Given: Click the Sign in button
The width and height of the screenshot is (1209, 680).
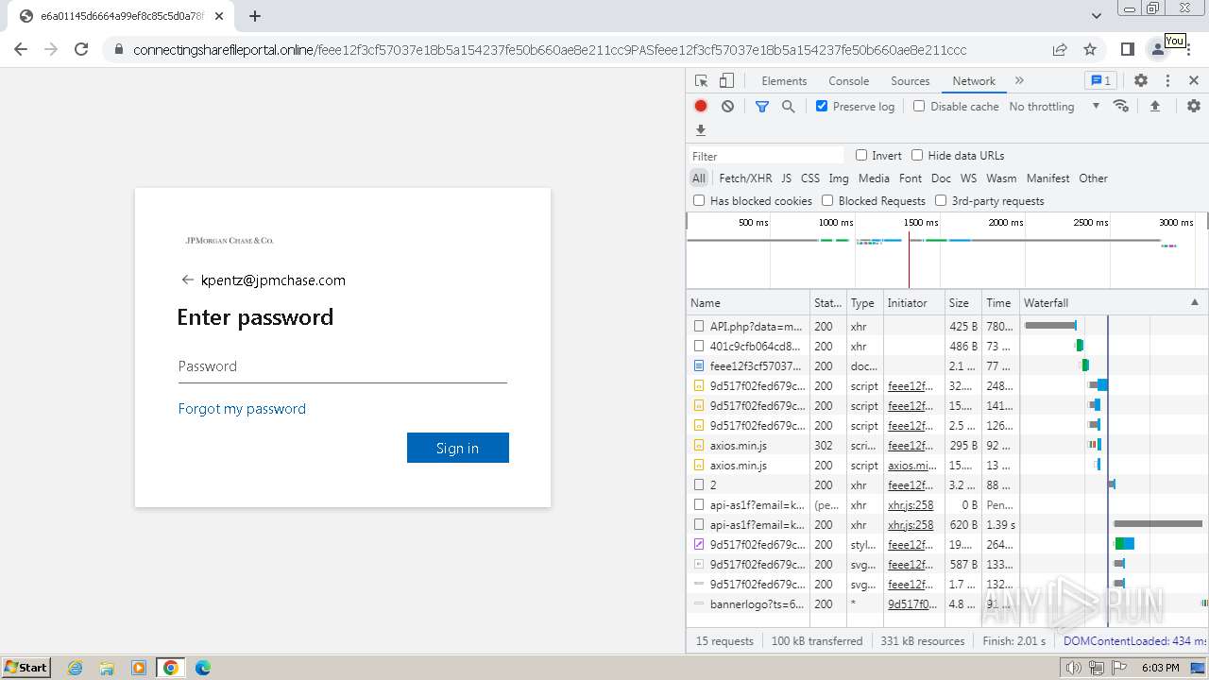Looking at the screenshot, I should coord(458,448).
